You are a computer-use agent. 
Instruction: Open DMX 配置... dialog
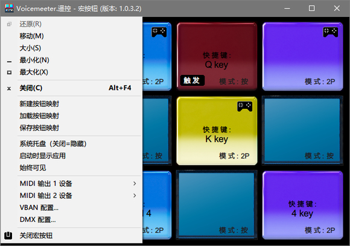pyautogui.click(x=71, y=220)
